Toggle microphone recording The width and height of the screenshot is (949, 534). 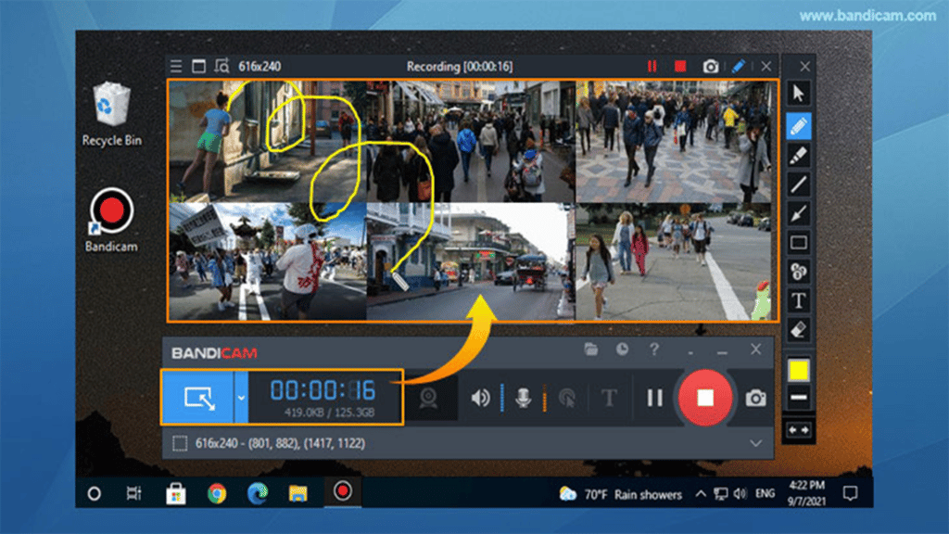524,398
